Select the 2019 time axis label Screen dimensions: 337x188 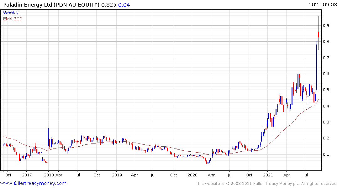[117, 175]
